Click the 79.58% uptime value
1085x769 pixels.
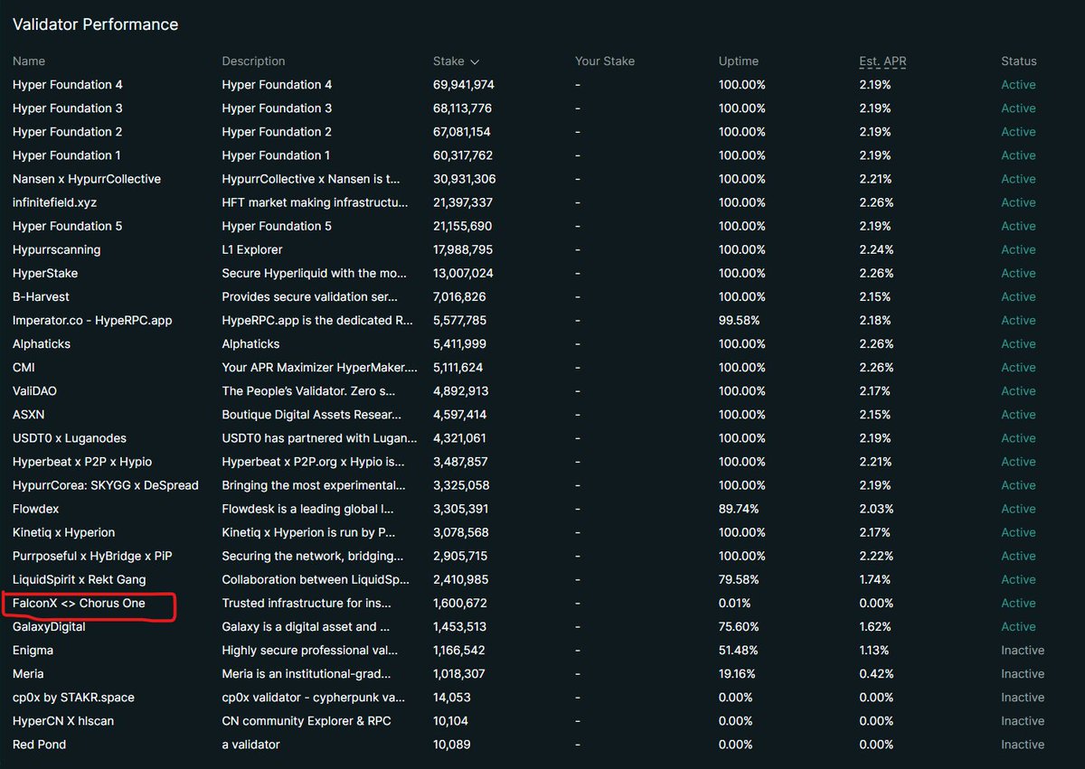click(x=739, y=579)
